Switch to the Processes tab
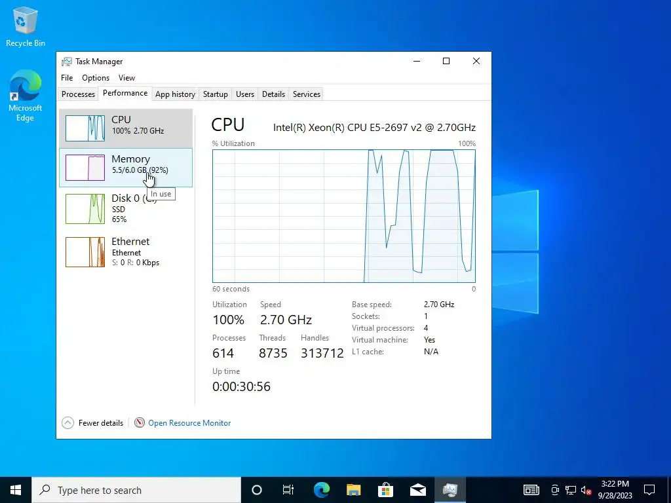This screenshot has width=671, height=503. [78, 94]
